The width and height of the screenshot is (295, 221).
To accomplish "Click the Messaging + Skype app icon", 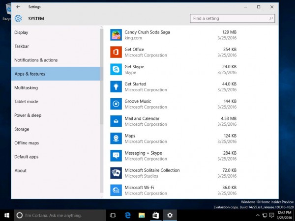I will click(116, 156).
